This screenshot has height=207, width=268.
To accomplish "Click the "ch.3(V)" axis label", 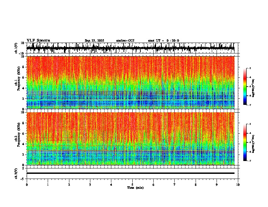I will point(16,174).
